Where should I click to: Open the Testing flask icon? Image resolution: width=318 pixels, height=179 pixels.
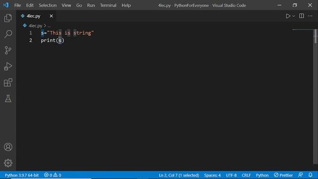click(x=8, y=98)
